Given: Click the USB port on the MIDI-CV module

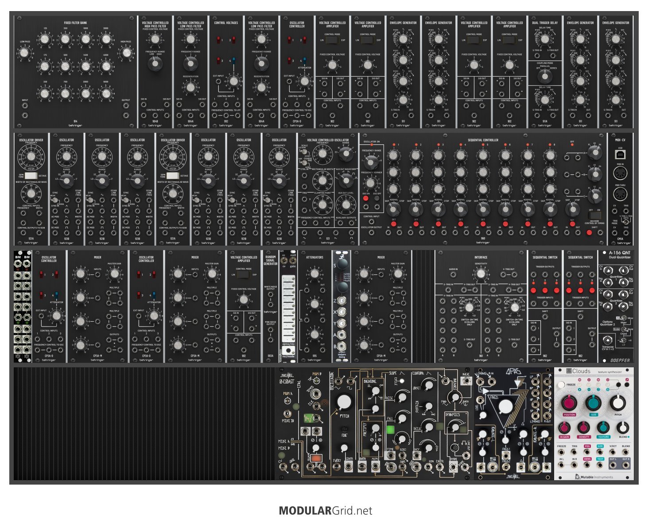Looking at the screenshot, I should (x=620, y=154).
